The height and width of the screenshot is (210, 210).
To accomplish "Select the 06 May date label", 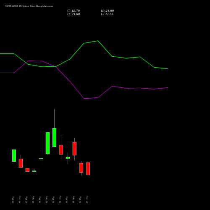I will coord(20,199).
